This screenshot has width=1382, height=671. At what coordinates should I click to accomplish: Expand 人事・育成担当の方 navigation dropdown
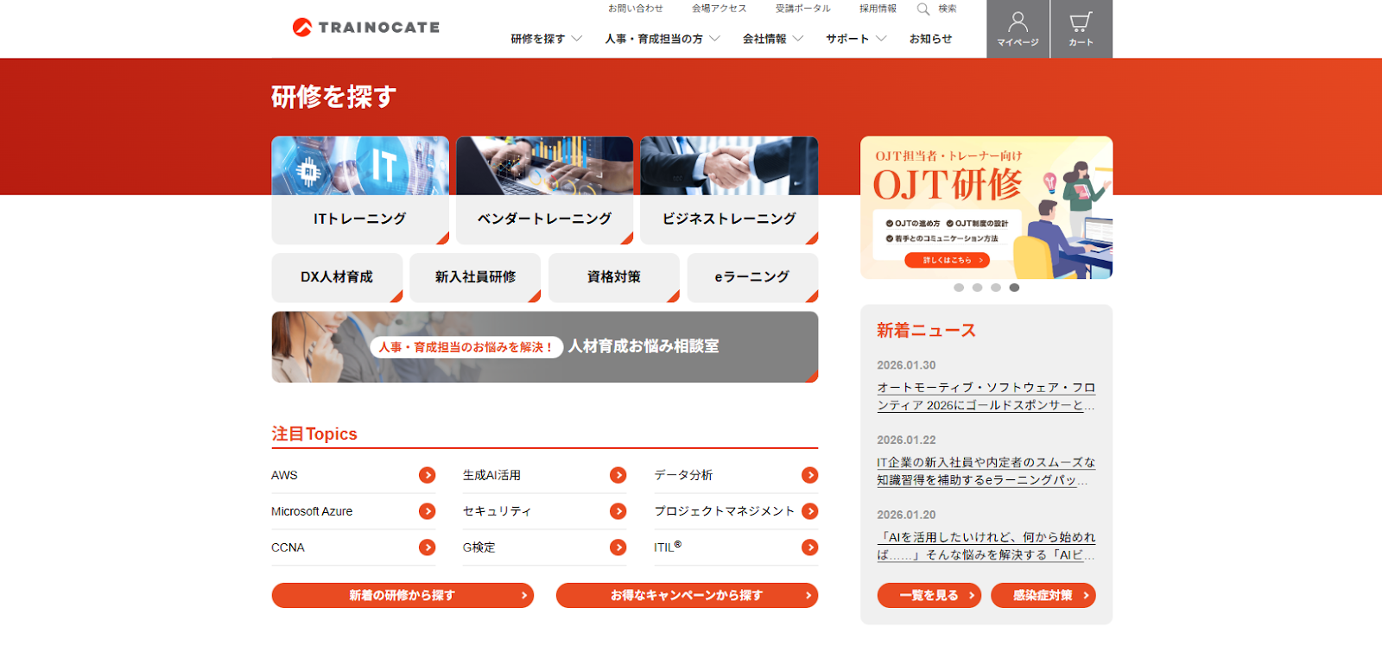(x=662, y=39)
